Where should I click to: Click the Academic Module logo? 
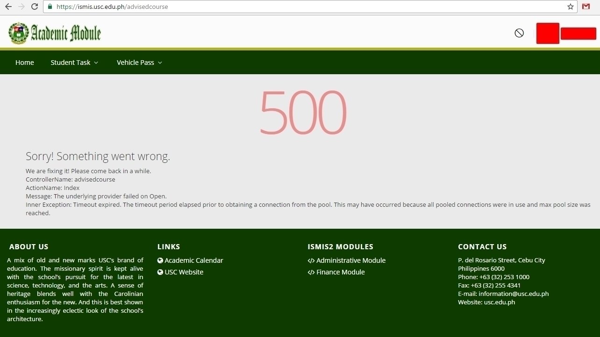[x=55, y=33]
